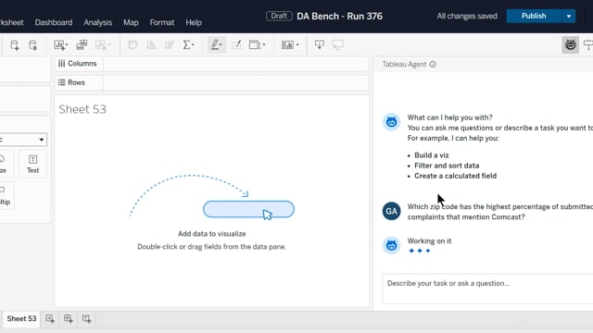
Task: Toggle the Tableau Agent panel icon
Action: coord(571,45)
